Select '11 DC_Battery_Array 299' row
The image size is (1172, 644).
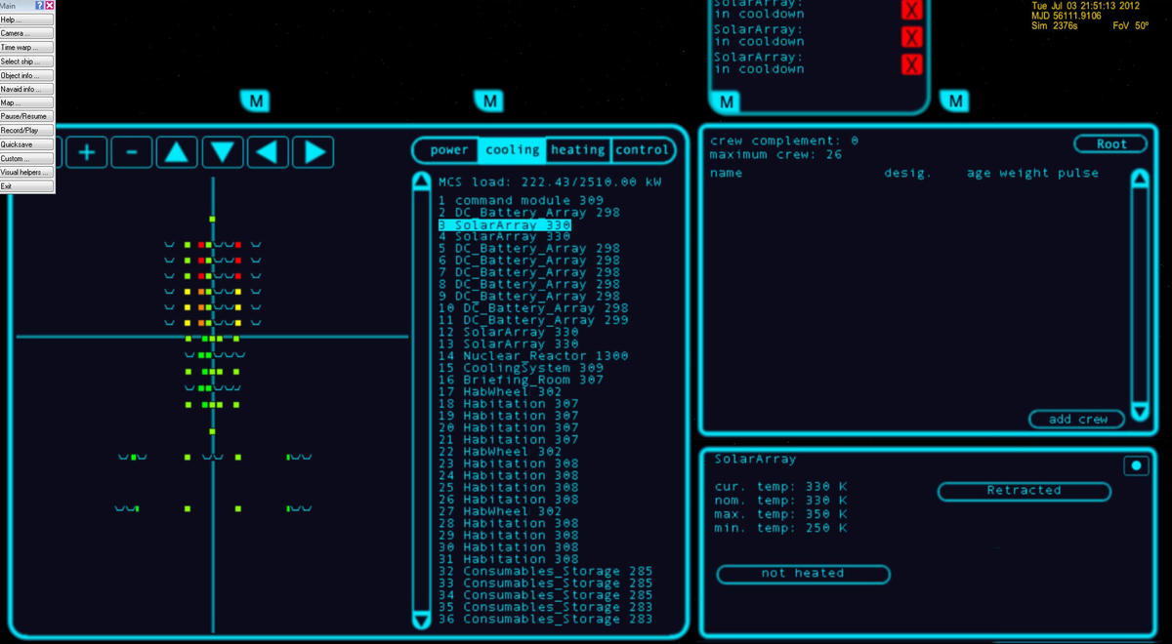tap(533, 320)
